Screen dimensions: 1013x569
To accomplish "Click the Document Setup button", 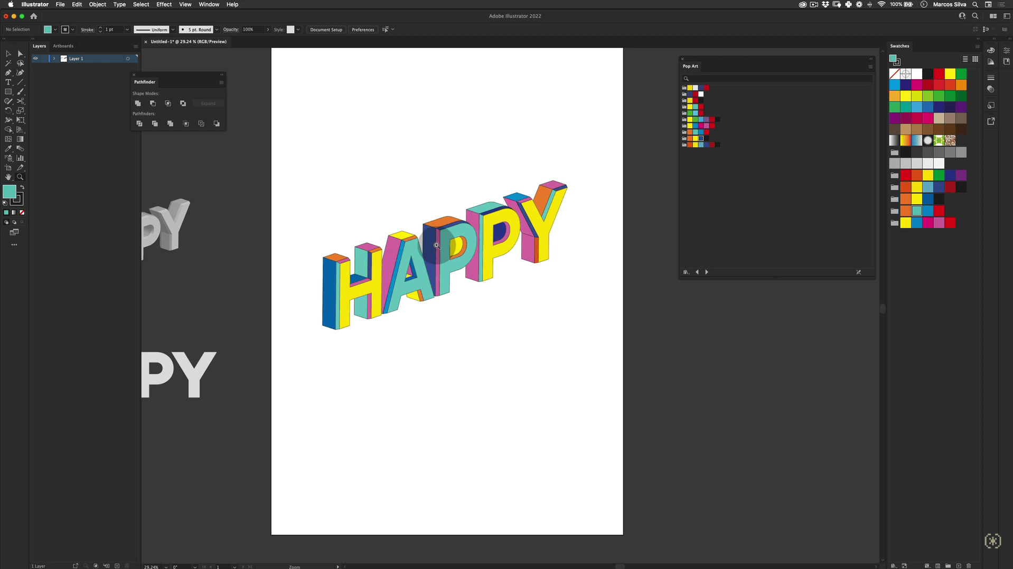I will point(326,30).
